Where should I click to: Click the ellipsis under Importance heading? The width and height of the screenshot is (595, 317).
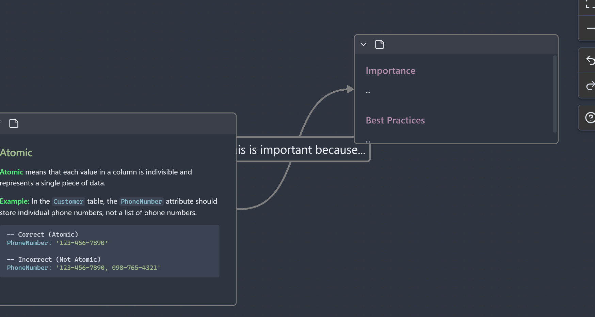[x=368, y=92]
